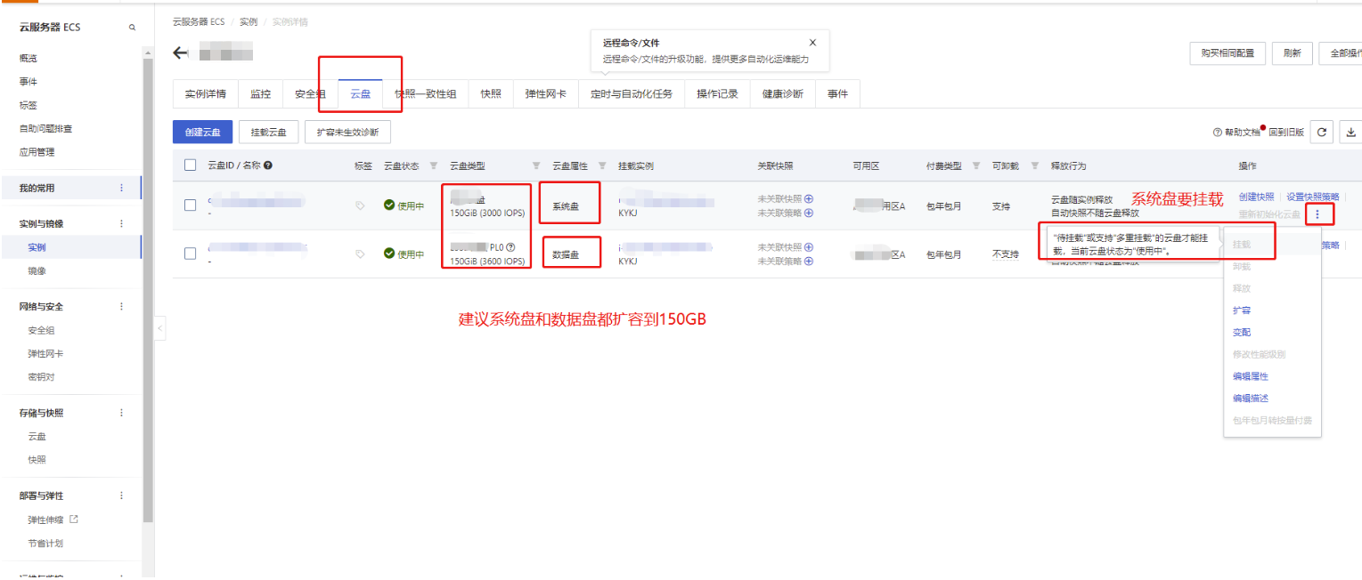Click the 创建快照 link for system disk
The width and height of the screenshot is (1362, 580).
click(1256, 197)
